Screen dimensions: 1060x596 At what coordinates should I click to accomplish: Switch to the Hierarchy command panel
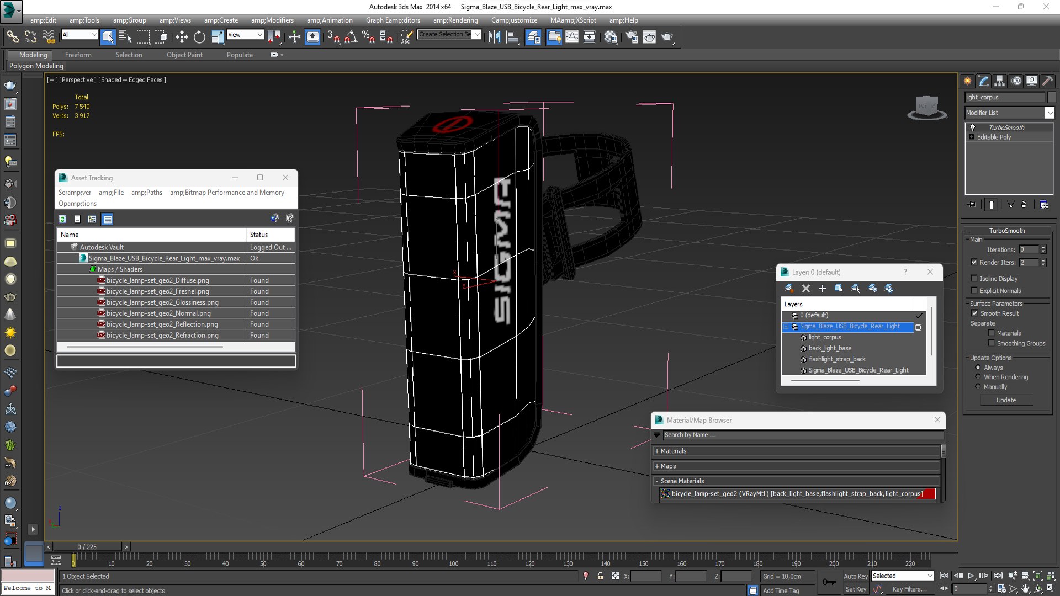coord(1000,81)
